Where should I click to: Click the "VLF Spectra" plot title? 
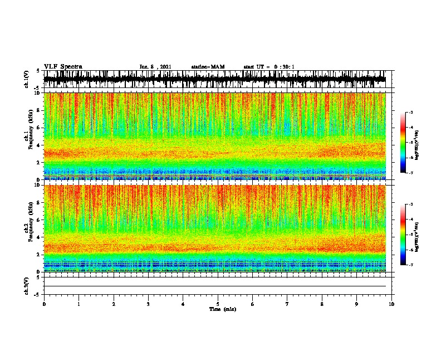(63, 67)
